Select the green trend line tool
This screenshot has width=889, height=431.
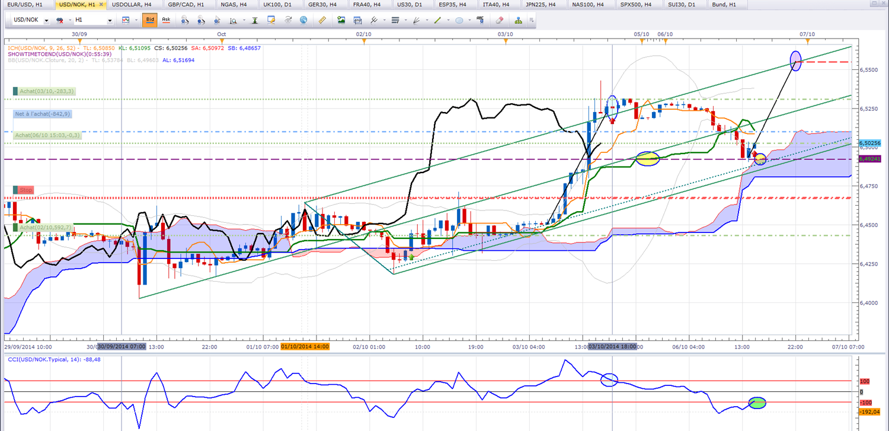[437, 20]
